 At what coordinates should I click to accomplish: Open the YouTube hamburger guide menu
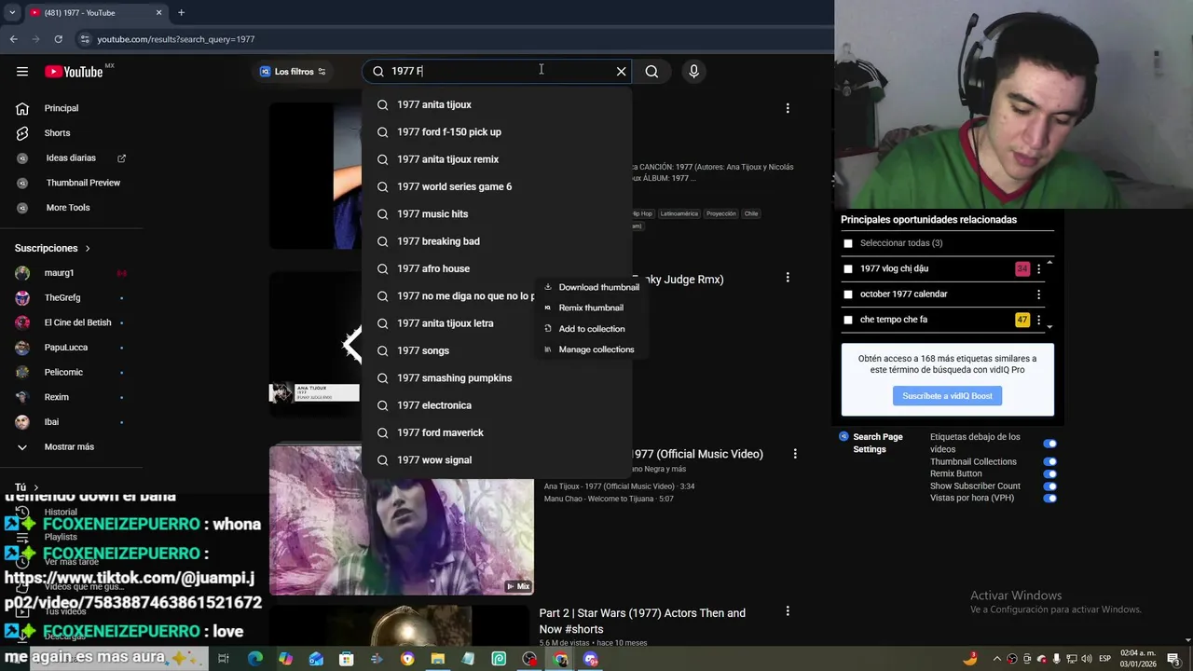(x=22, y=72)
